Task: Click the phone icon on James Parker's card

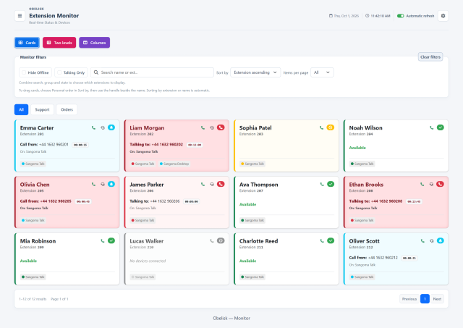Action: 203,184
